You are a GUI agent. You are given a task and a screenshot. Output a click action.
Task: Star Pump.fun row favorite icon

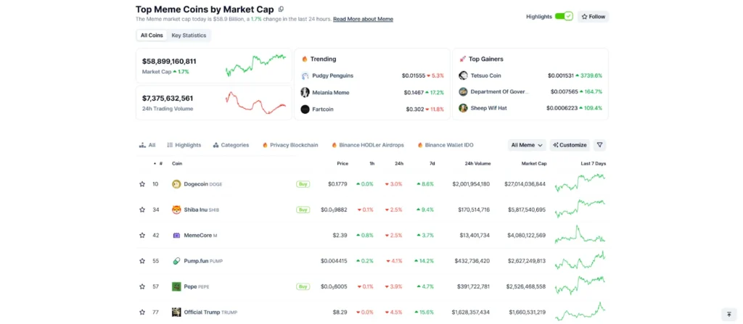coord(142,260)
